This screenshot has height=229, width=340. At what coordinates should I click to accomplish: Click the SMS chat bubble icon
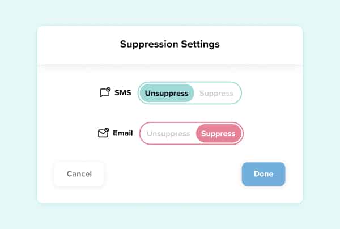click(x=105, y=92)
